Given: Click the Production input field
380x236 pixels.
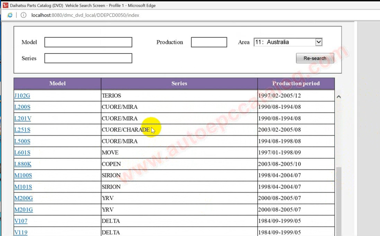Looking at the screenshot, I should click(209, 42).
